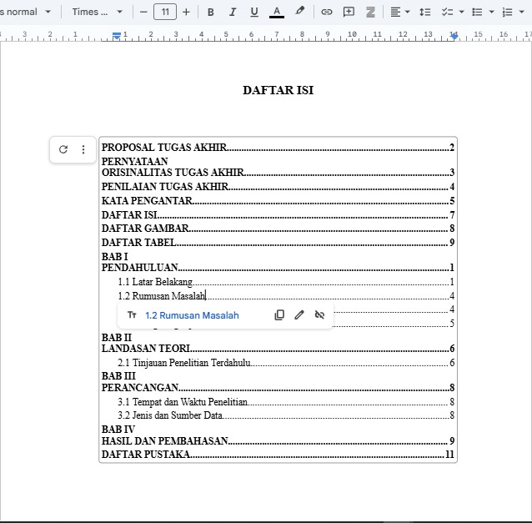Screen dimensions: 532x523
Task: Expand the numbered list options arrow
Action: click(x=521, y=13)
